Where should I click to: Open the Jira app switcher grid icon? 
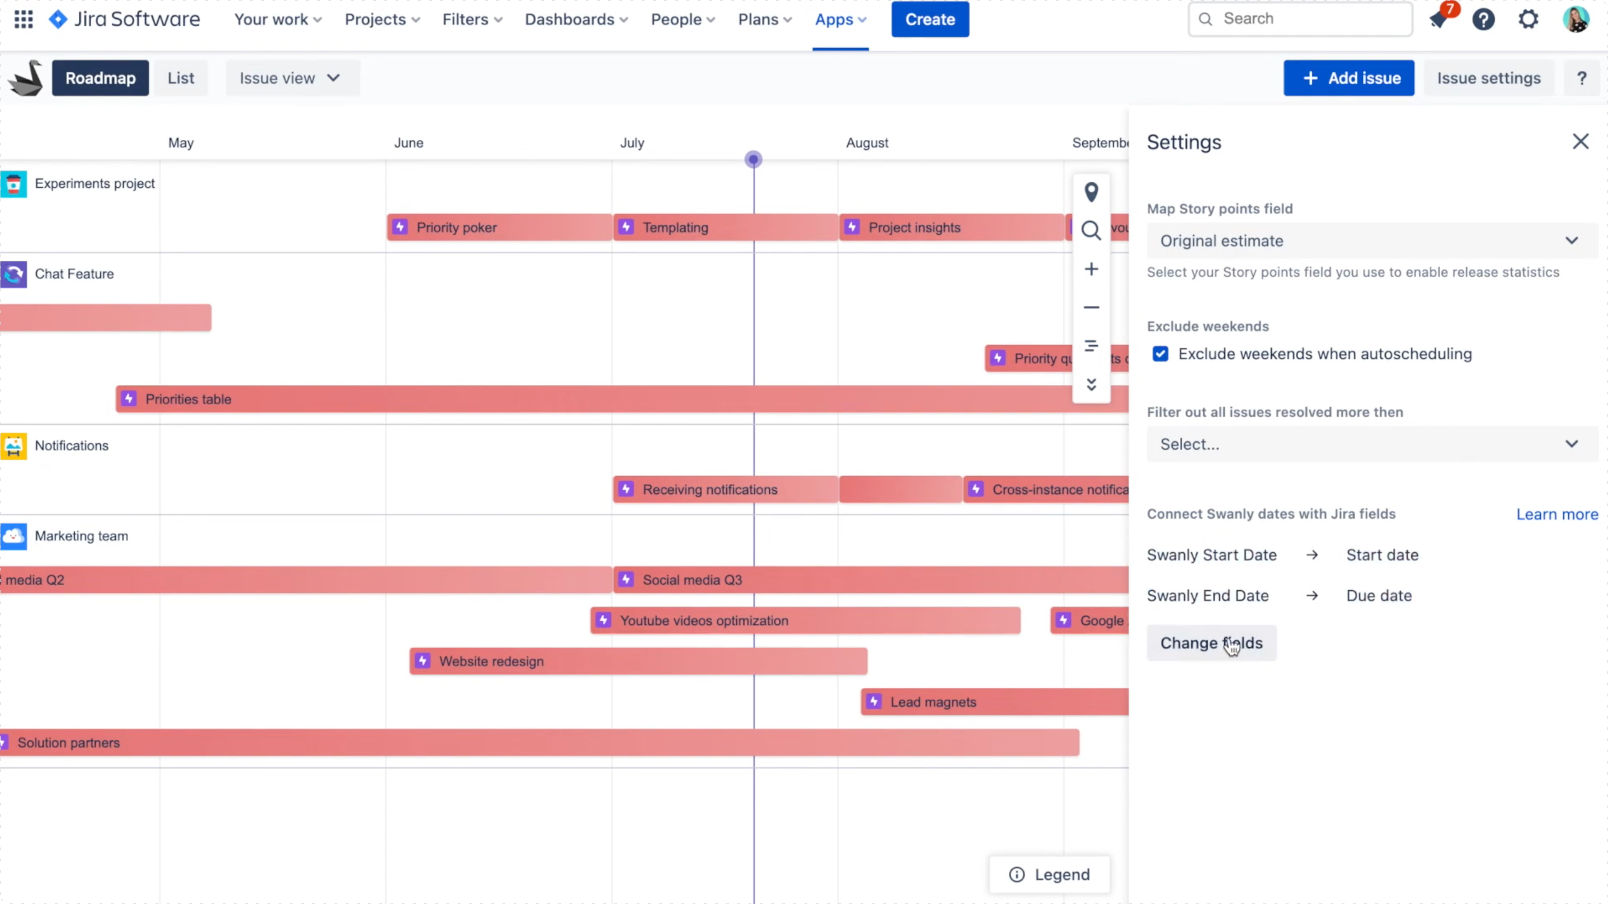(23, 20)
